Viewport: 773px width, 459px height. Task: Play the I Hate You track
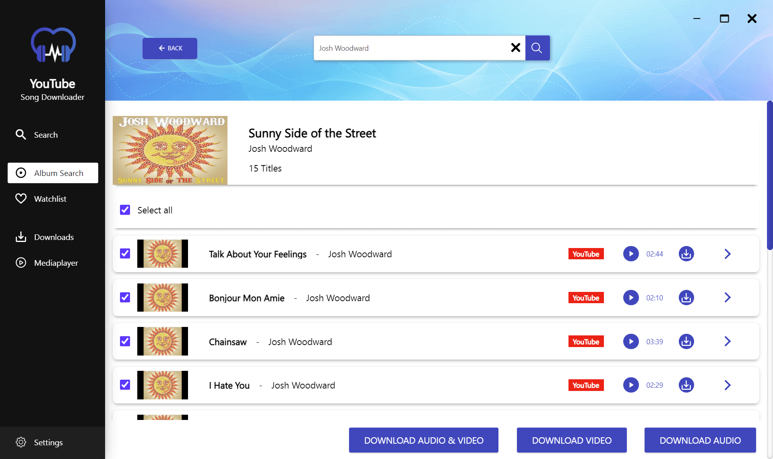(x=631, y=385)
